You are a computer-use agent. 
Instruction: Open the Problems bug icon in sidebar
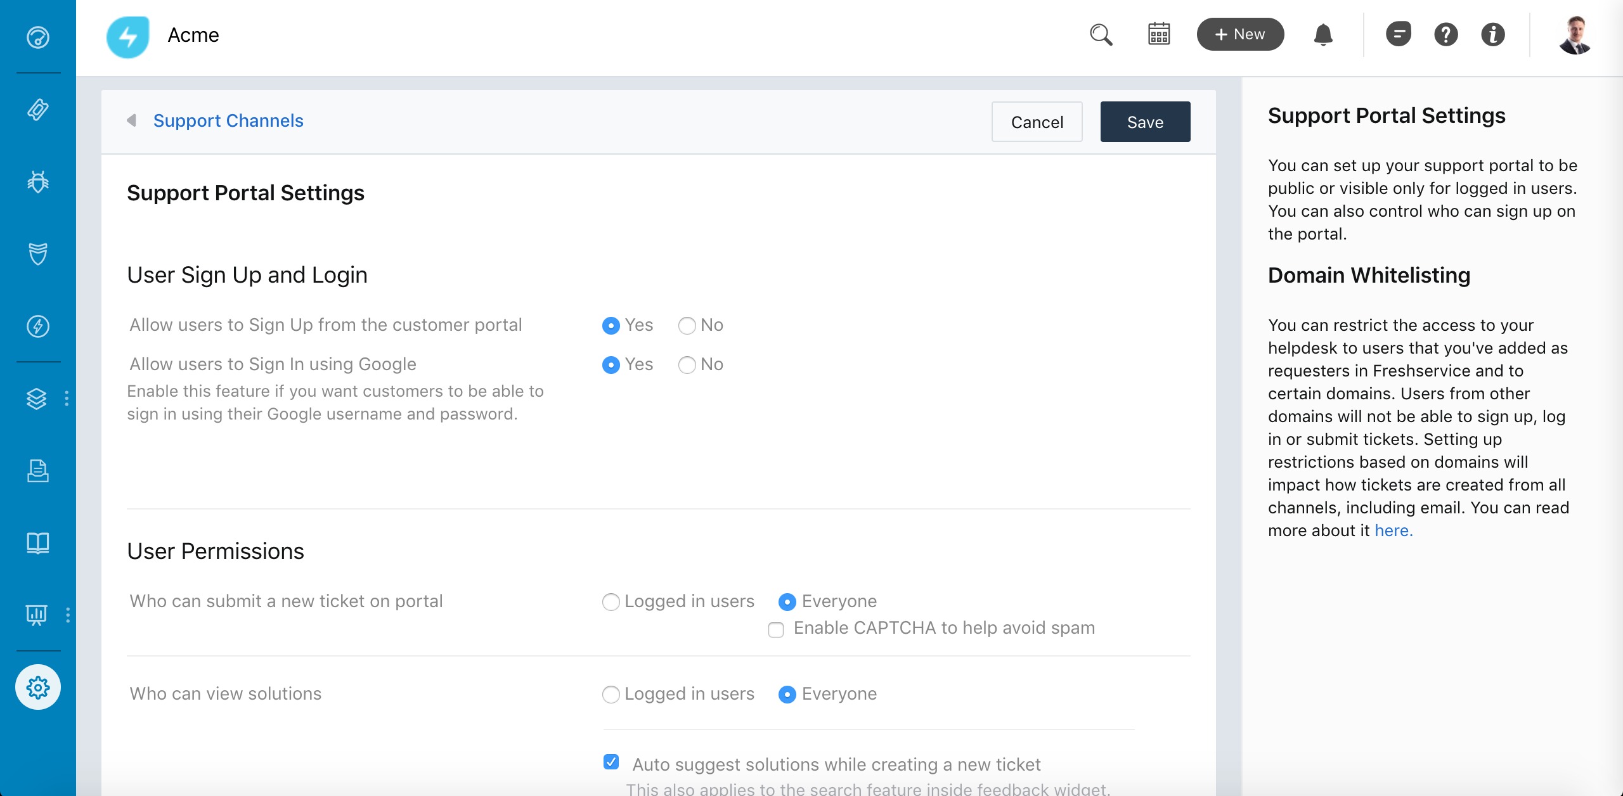coord(38,182)
